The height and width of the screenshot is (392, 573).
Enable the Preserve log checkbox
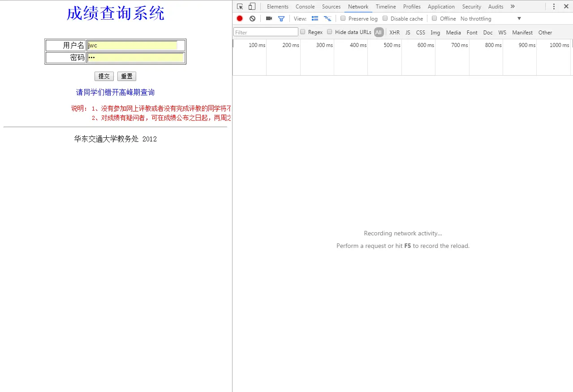[343, 18]
